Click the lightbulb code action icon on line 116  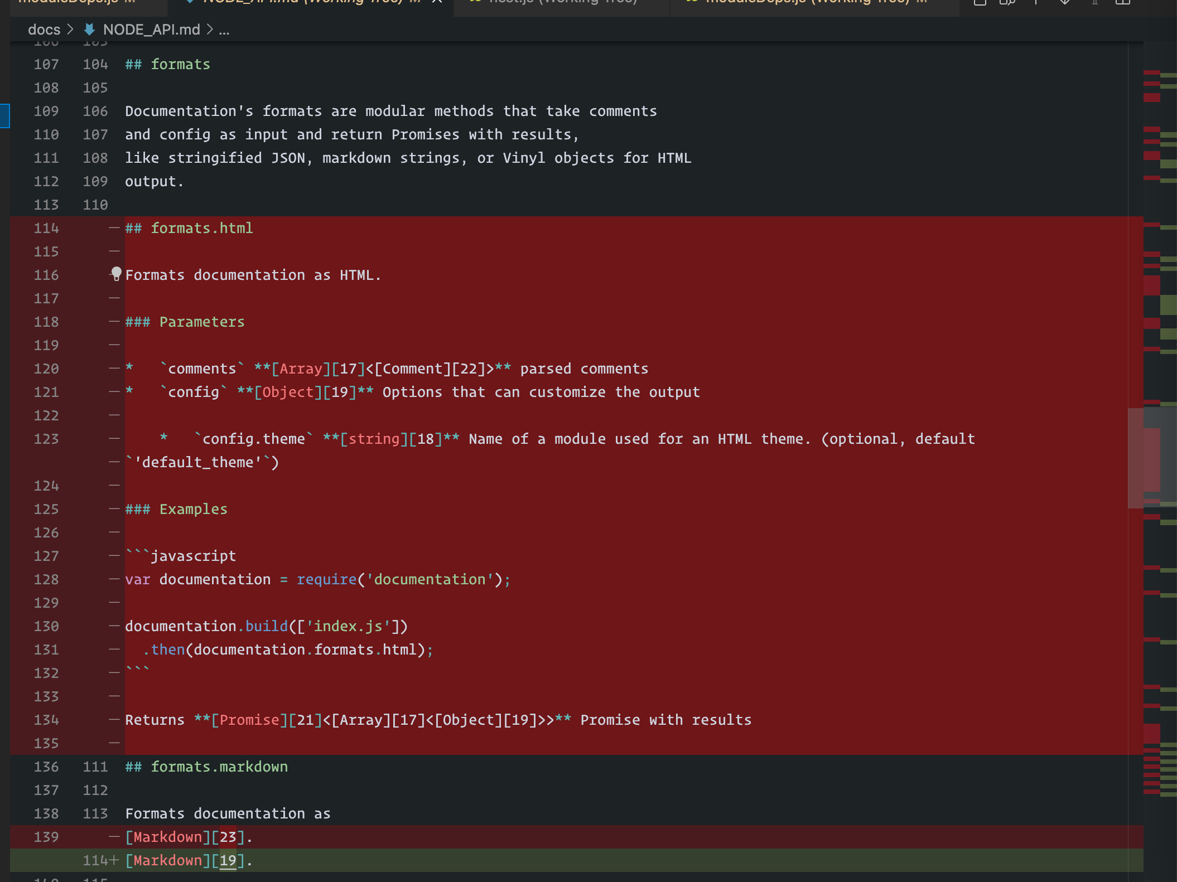pos(116,274)
